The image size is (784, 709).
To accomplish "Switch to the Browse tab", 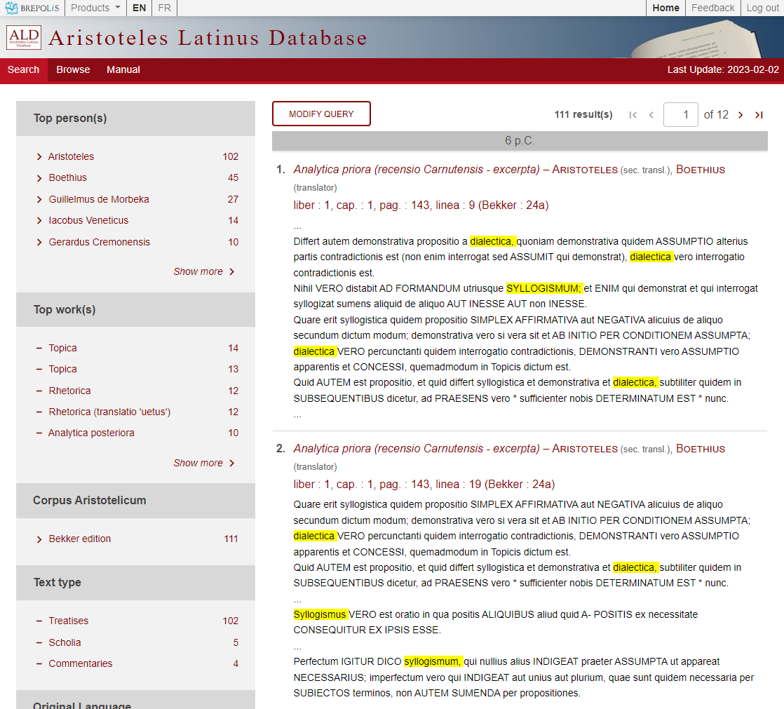I will (x=72, y=69).
